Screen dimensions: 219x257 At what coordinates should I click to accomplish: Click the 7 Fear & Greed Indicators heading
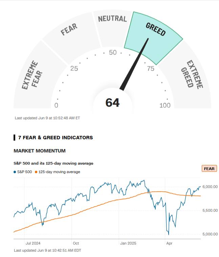56,137
